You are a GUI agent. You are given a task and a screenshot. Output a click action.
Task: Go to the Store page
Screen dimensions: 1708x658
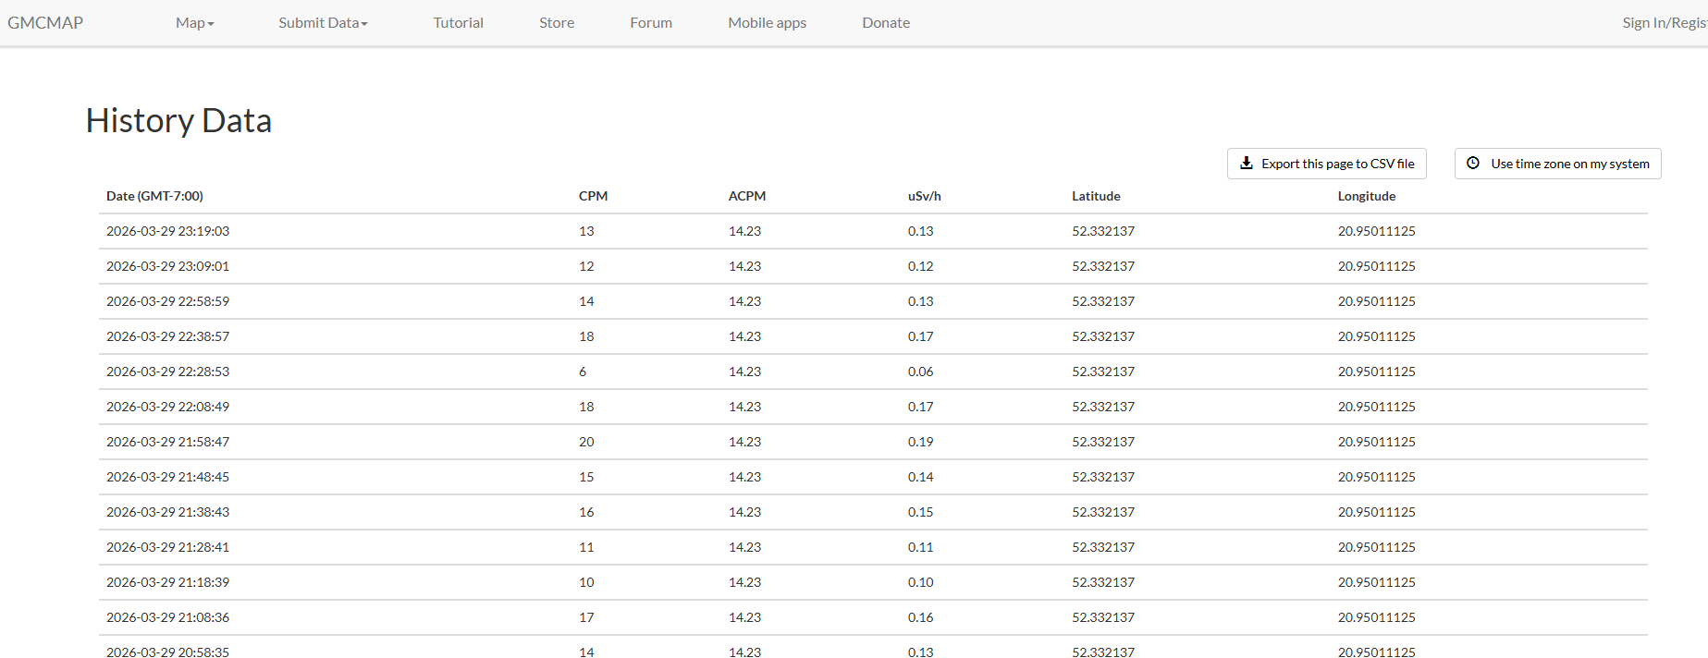pyautogui.click(x=557, y=23)
